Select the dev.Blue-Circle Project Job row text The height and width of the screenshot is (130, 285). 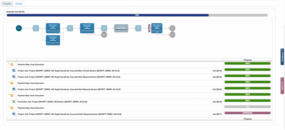68,71
